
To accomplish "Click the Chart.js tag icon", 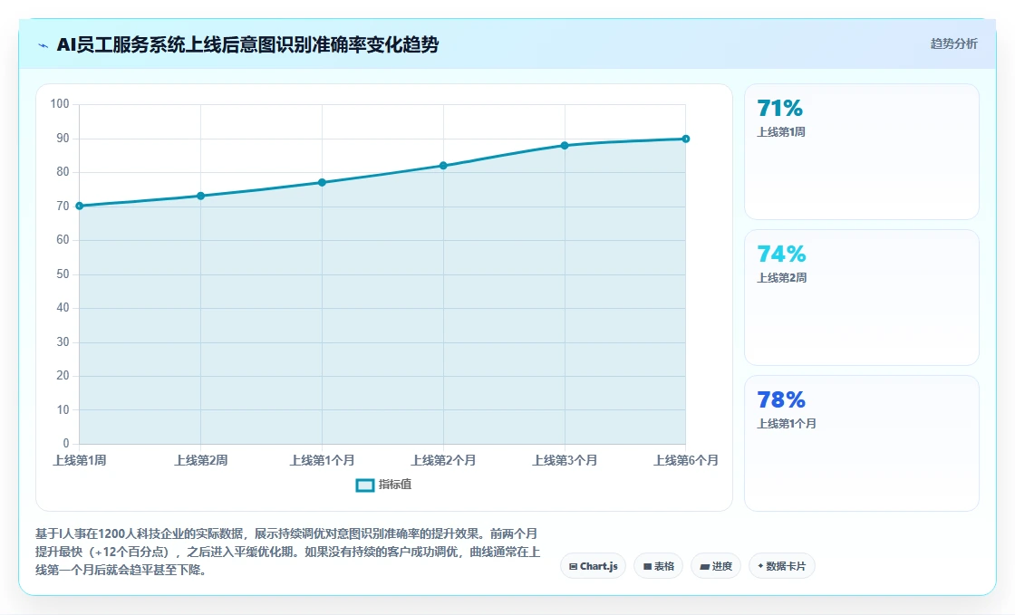I will [573, 566].
